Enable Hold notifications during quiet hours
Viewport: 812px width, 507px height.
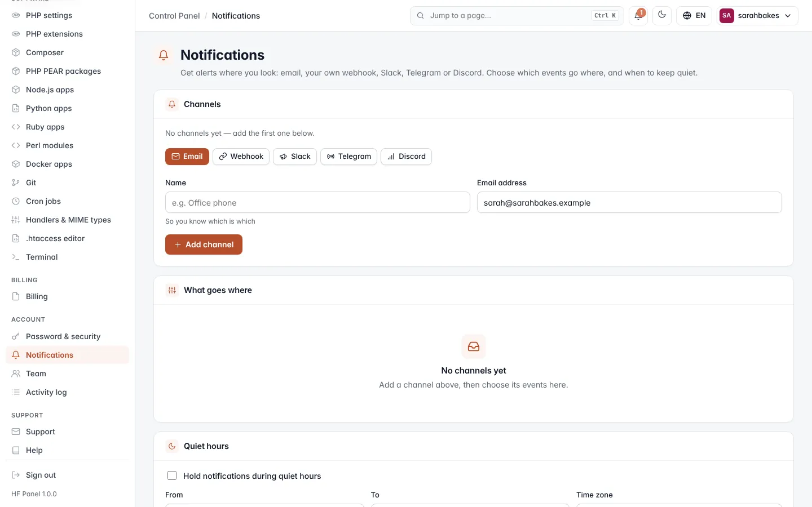[172, 475]
